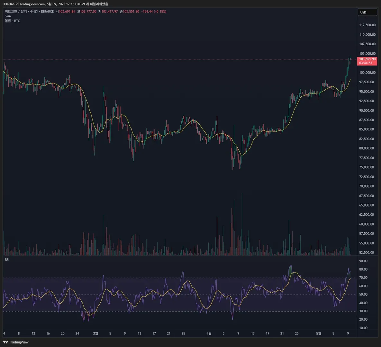Click the 52,500.00 price axis label
The height and width of the screenshot is (347, 381).
click(x=367, y=253)
